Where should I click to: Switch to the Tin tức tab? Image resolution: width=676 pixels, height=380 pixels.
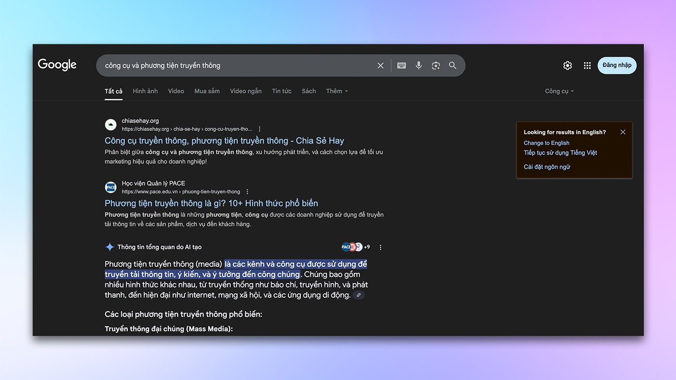pos(282,91)
